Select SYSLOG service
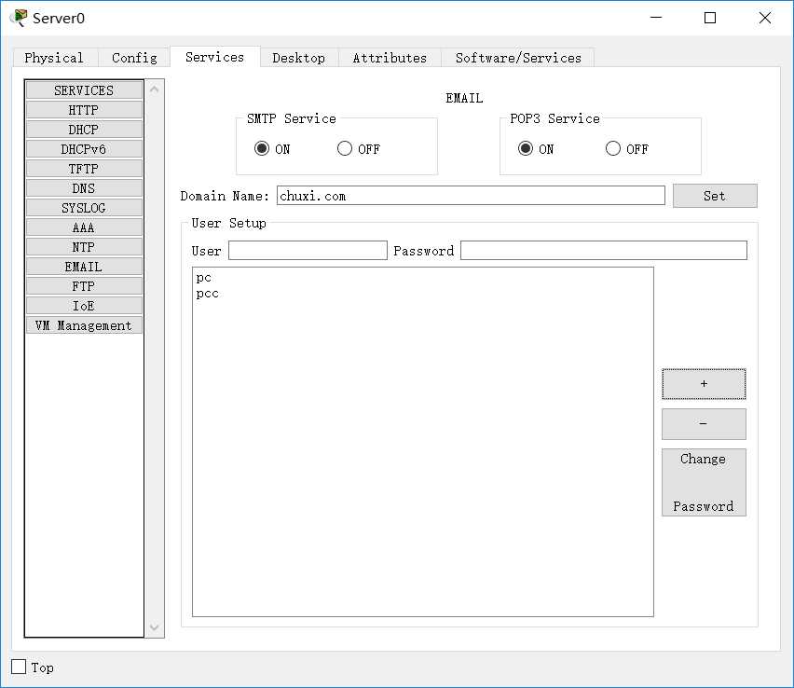This screenshot has height=688, width=794. 84,208
